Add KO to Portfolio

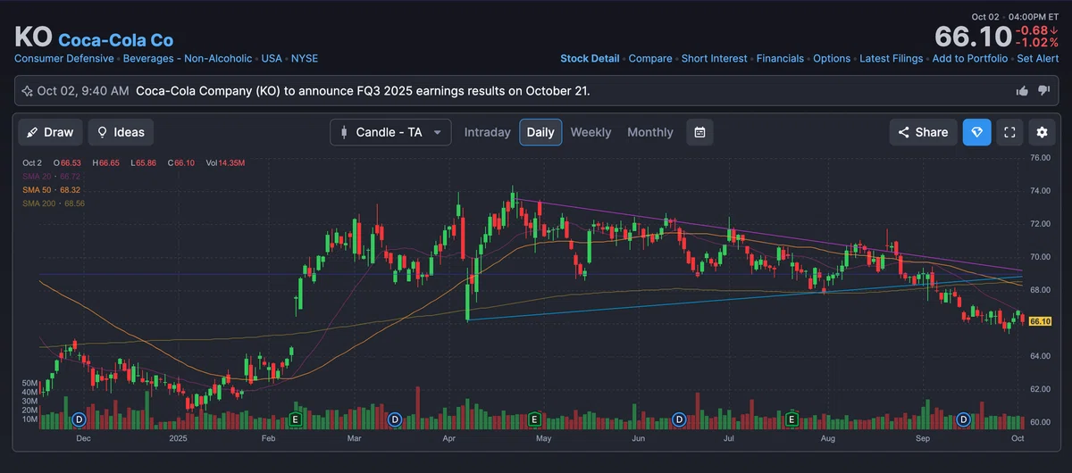(970, 58)
